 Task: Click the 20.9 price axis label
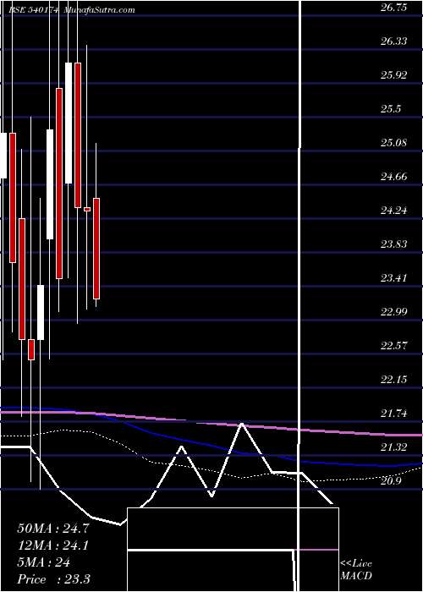[391, 481]
